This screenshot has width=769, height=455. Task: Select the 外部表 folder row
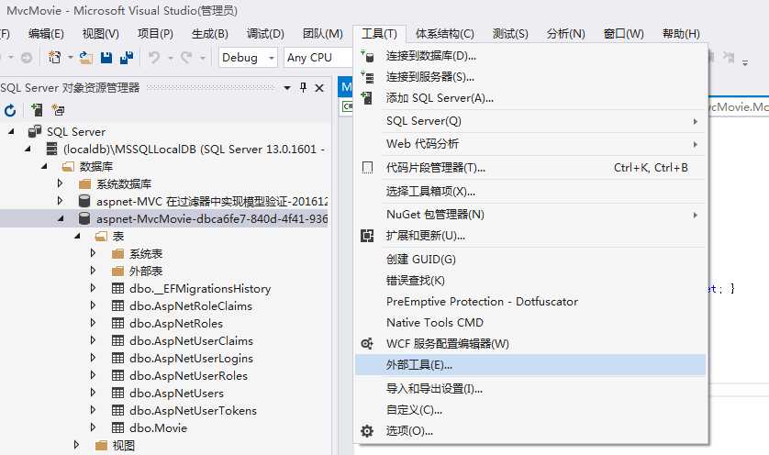[164, 272]
